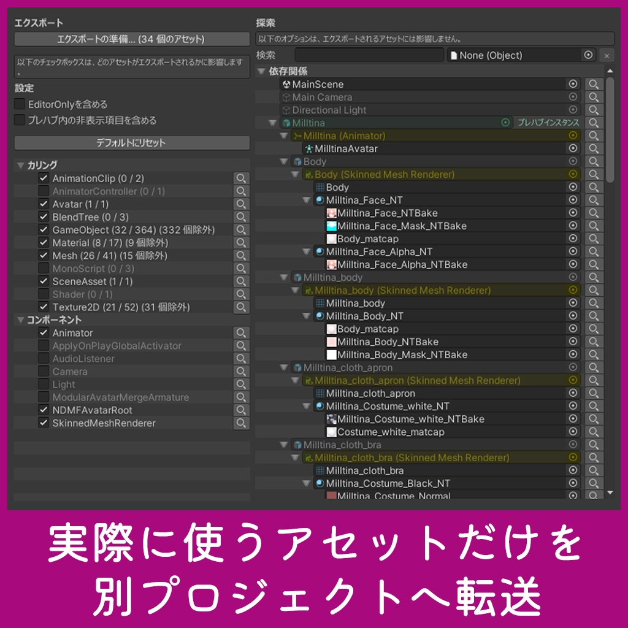Click magnifier icon beside AnimationClip row
Screen dimensions: 628x628
click(x=241, y=178)
